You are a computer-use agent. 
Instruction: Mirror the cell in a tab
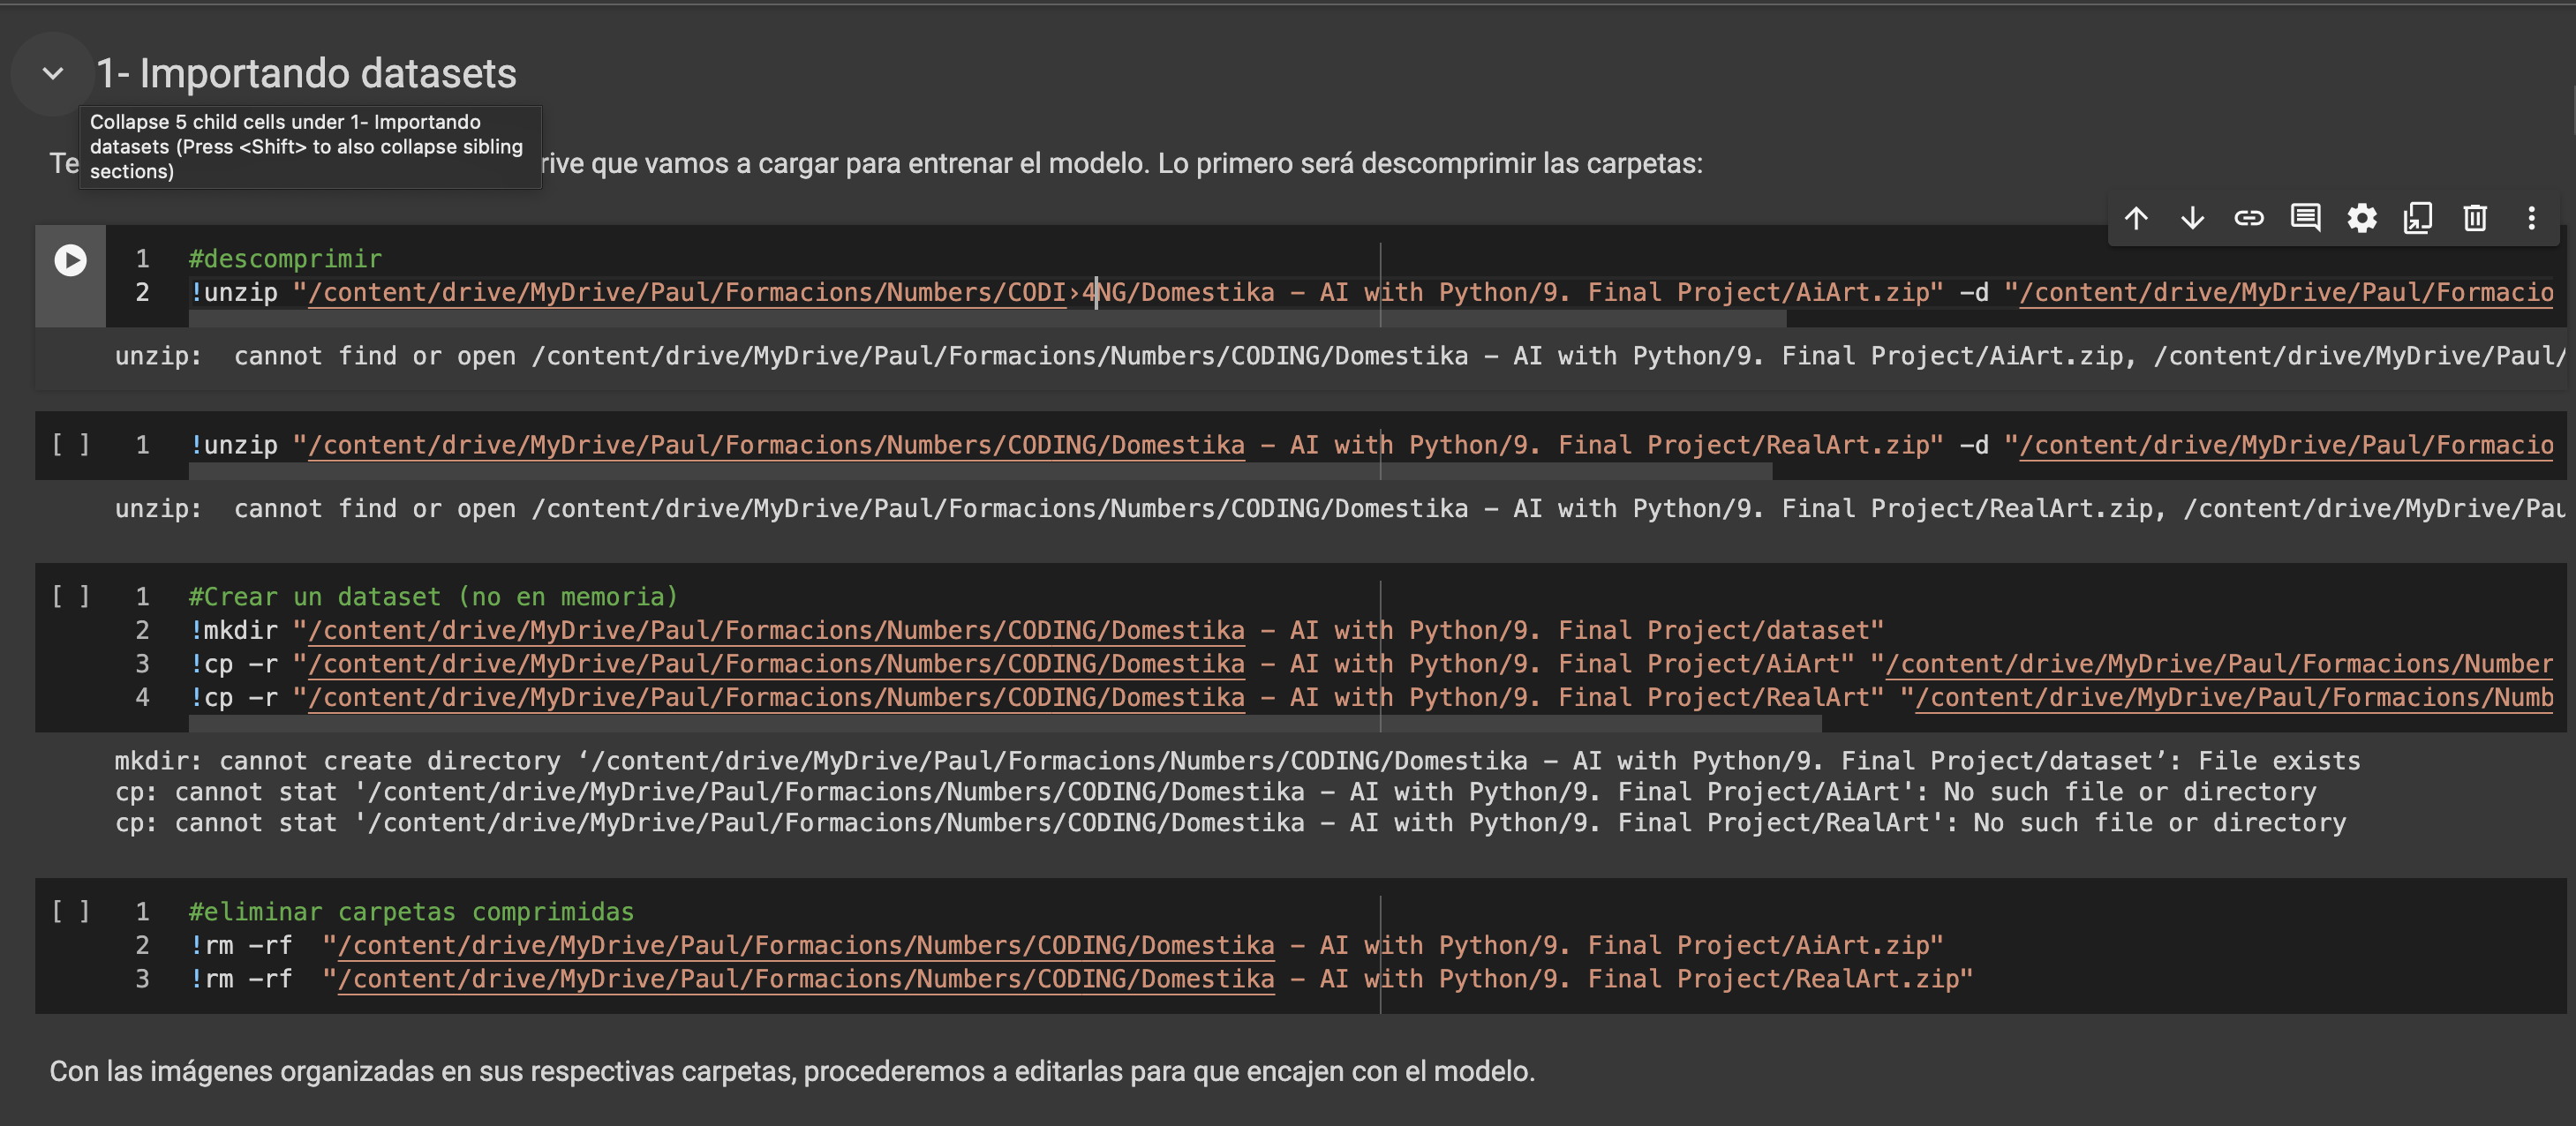(2418, 218)
